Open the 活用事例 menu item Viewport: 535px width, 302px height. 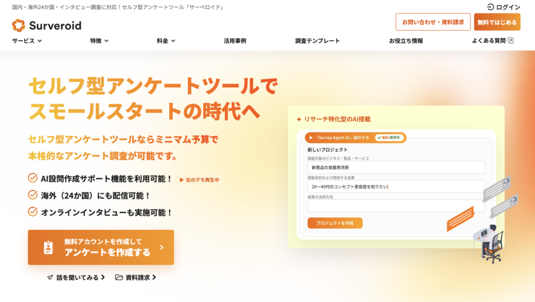coord(235,41)
